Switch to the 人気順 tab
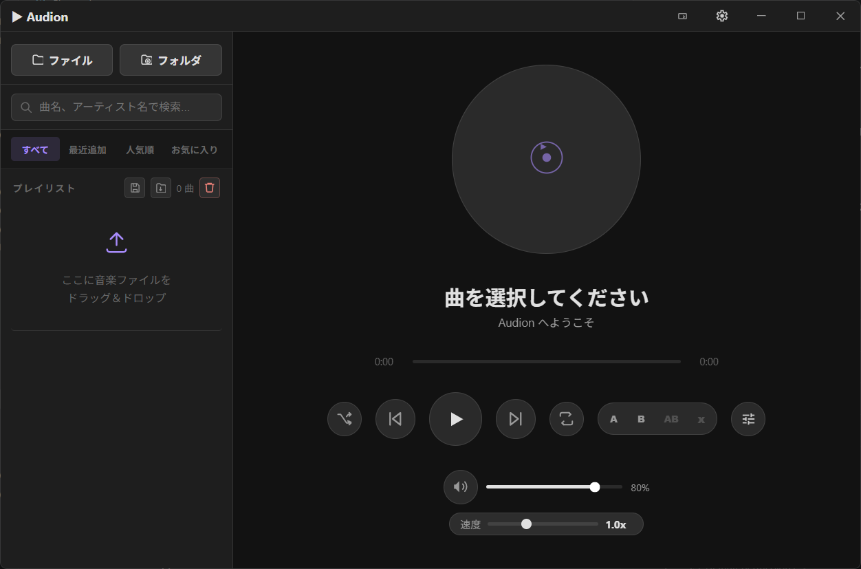 [140, 149]
